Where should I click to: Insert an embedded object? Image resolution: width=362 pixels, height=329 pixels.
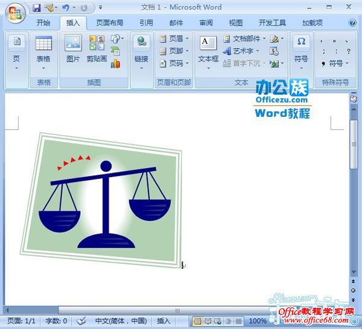click(277, 63)
